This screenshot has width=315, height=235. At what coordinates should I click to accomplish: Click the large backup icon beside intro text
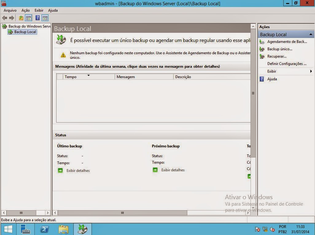pos(61,40)
